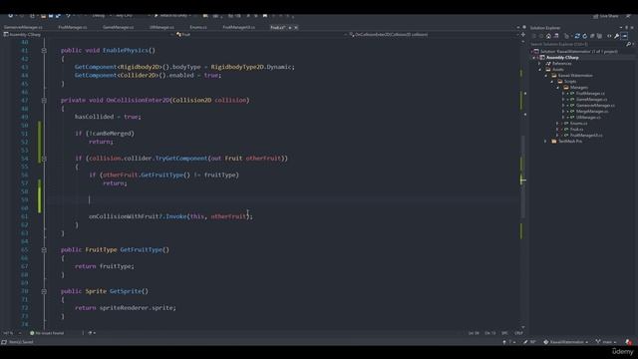Click KawaiiWatermelon repository in status bar
This screenshot has width=638, height=359.
coord(566,342)
